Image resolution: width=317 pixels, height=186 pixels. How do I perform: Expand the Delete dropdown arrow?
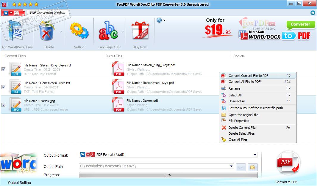61,31
